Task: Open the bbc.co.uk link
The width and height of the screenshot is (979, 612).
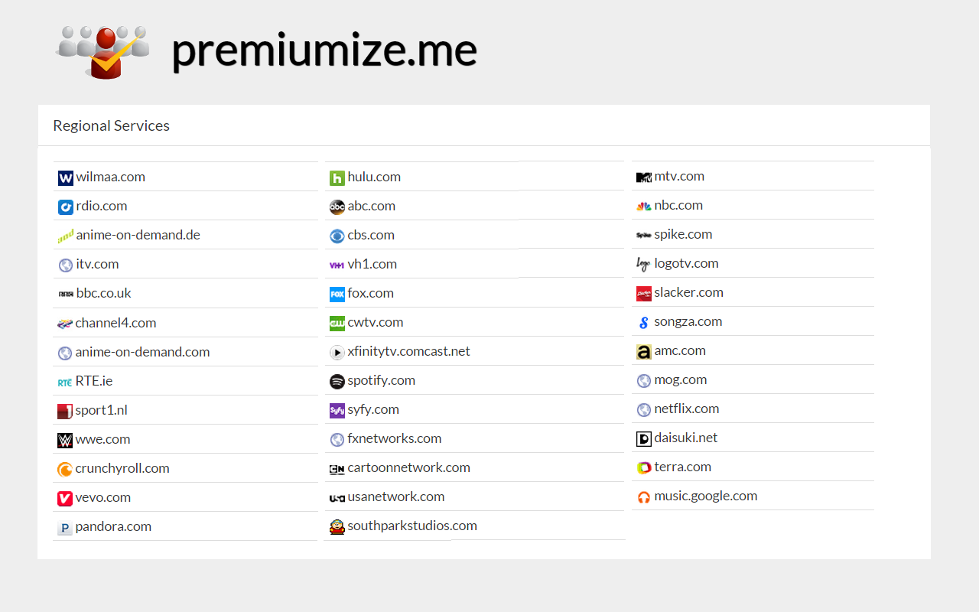Action: click(x=102, y=293)
